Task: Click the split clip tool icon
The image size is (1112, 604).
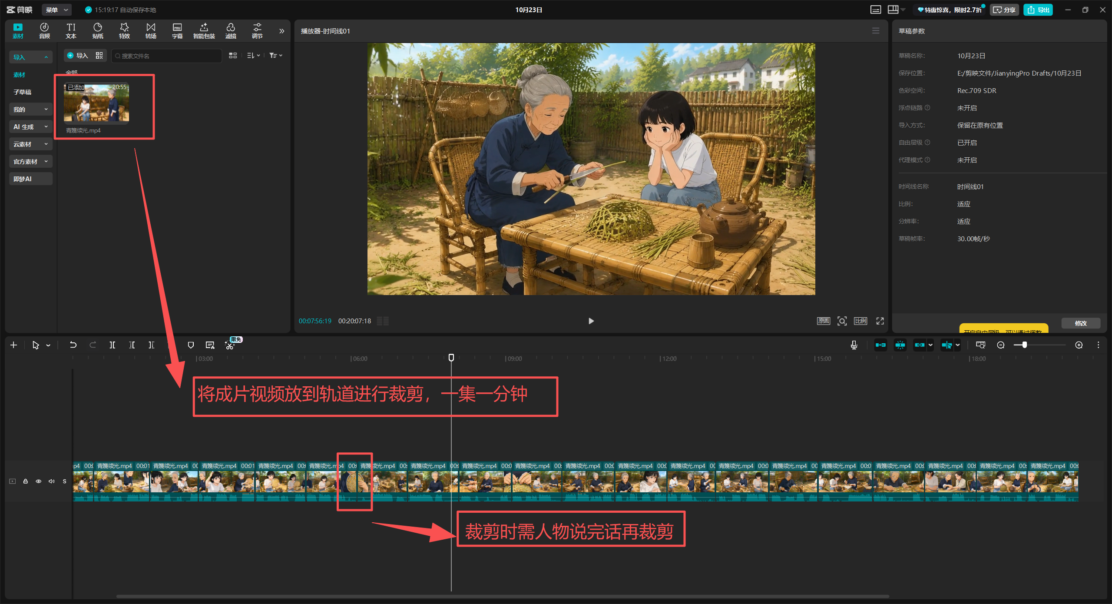Action: (113, 345)
